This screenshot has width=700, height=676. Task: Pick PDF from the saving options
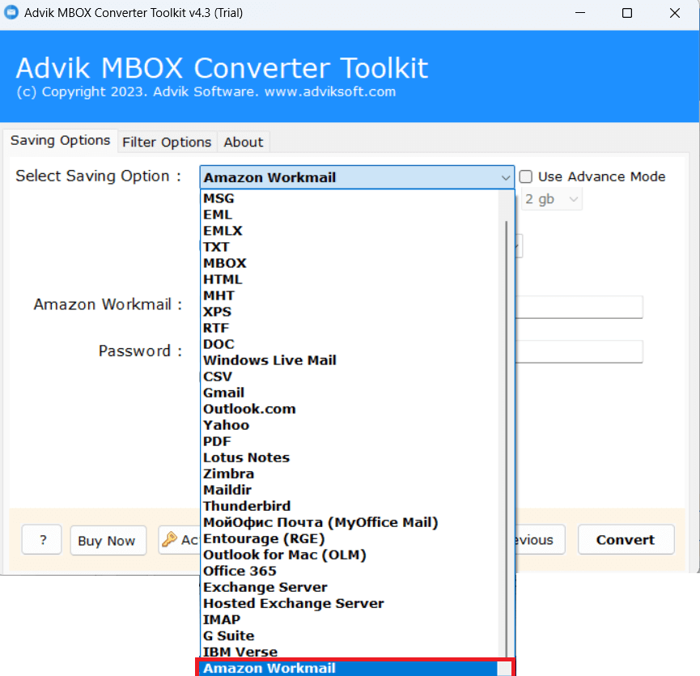[350, 441]
